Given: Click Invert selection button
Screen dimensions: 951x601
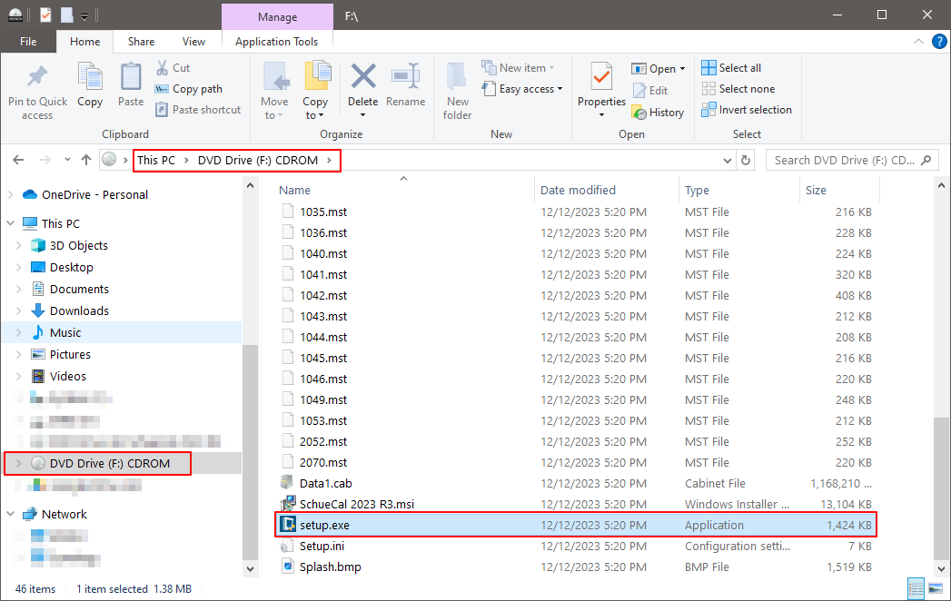Looking at the screenshot, I should point(747,110).
